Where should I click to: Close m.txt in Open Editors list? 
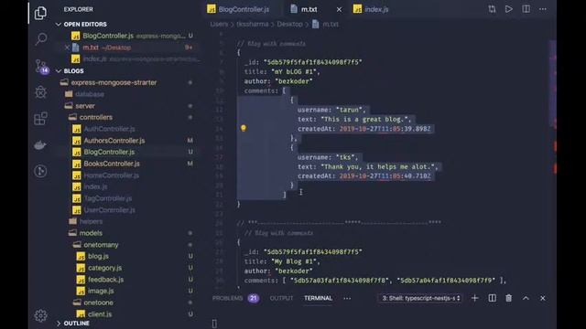[x=67, y=48]
